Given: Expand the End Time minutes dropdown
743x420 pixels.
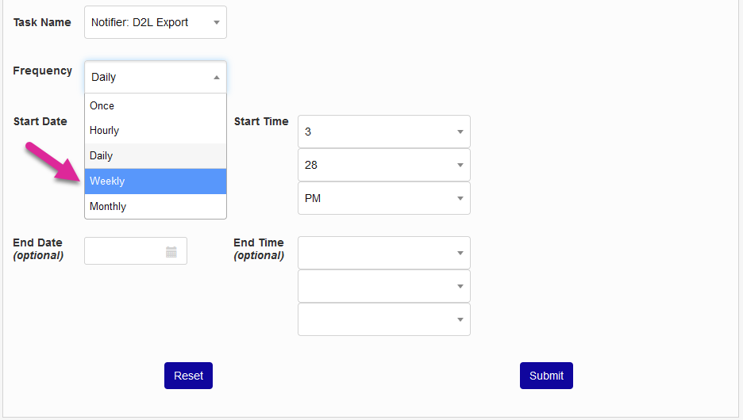Looking at the screenshot, I should (x=383, y=286).
